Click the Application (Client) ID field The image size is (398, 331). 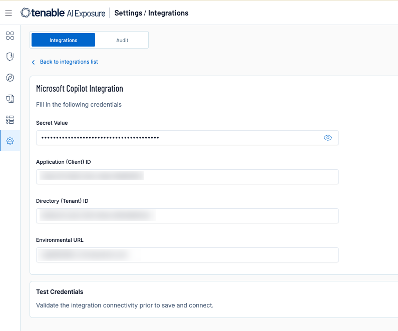click(187, 177)
